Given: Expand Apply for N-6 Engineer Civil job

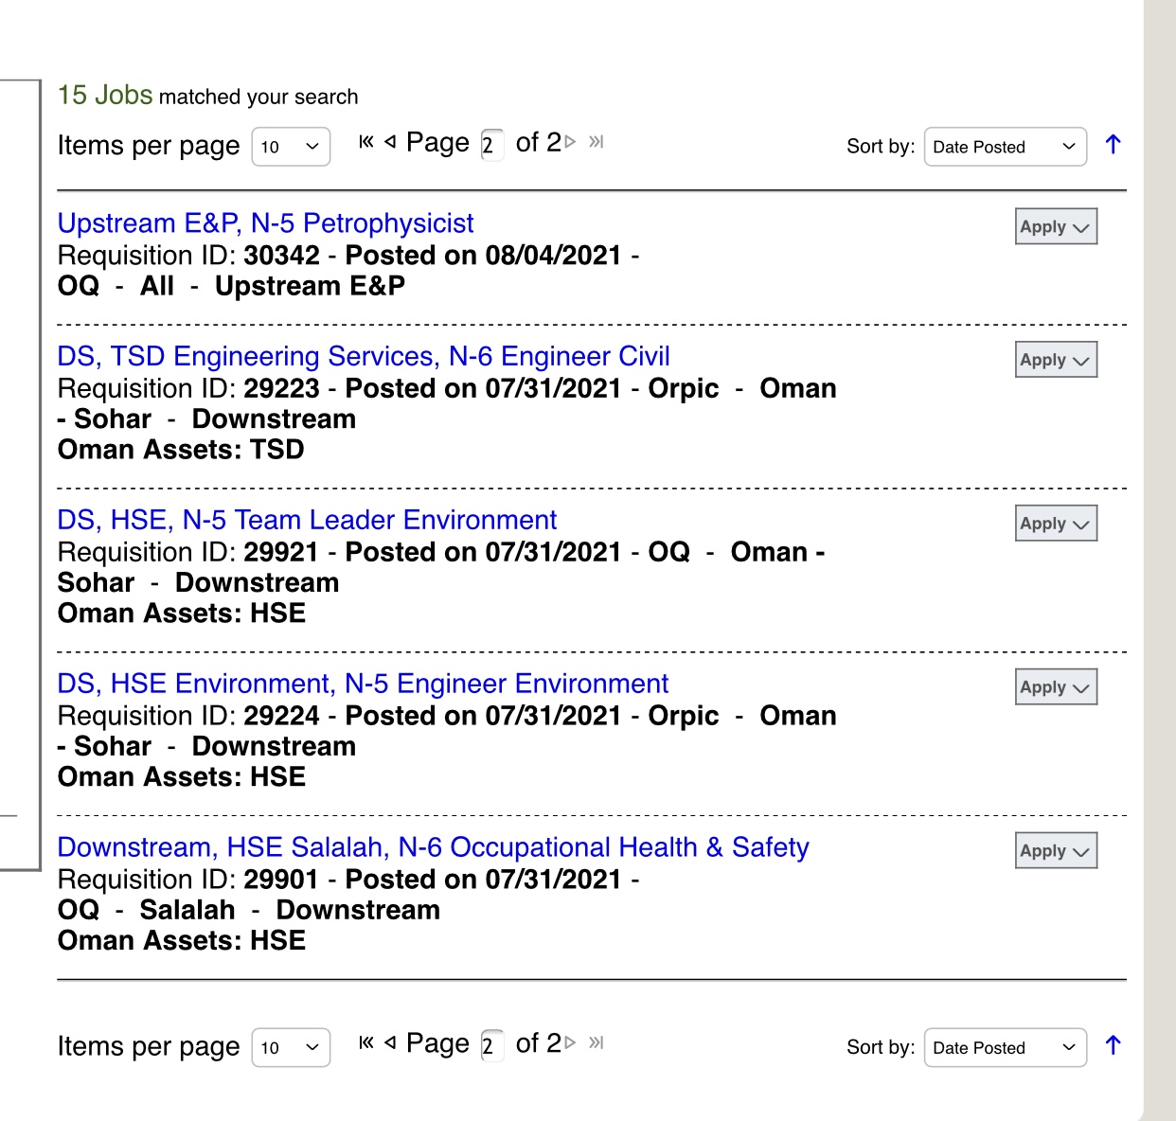Looking at the screenshot, I should click(1056, 360).
